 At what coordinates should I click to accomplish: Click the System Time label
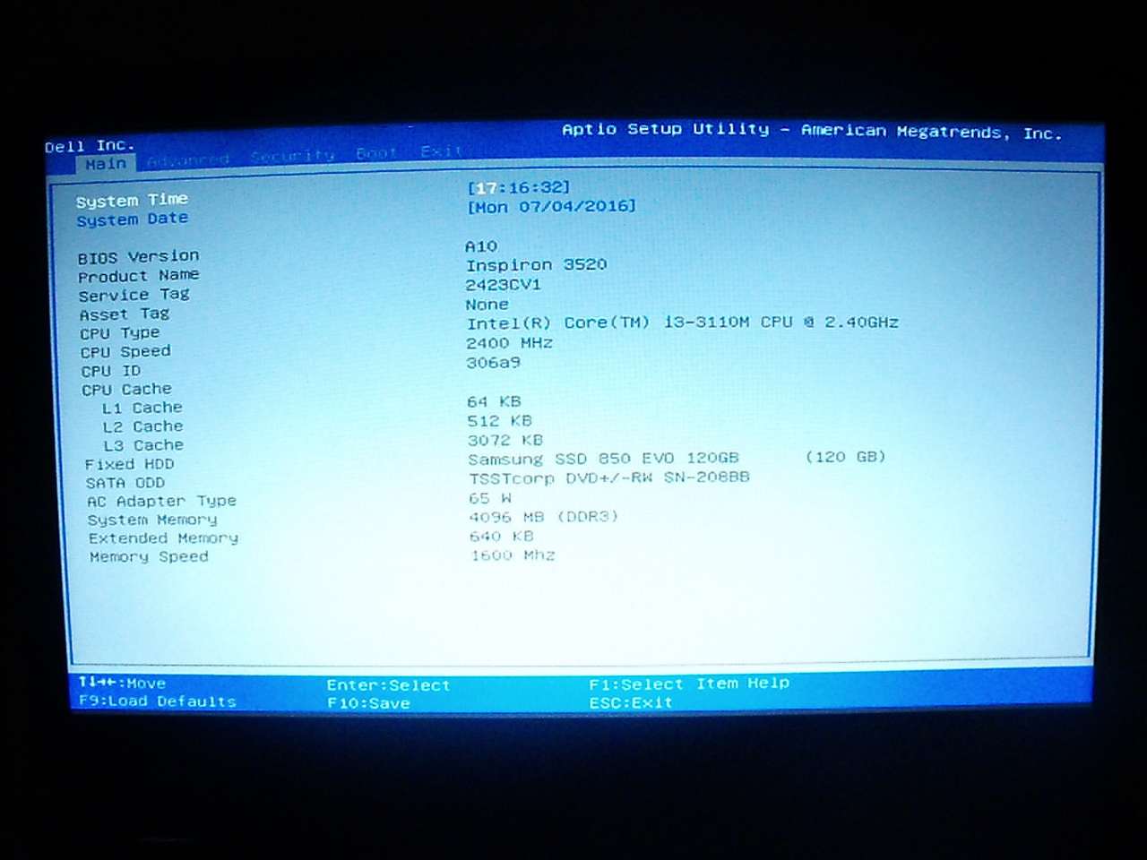pyautogui.click(x=132, y=200)
